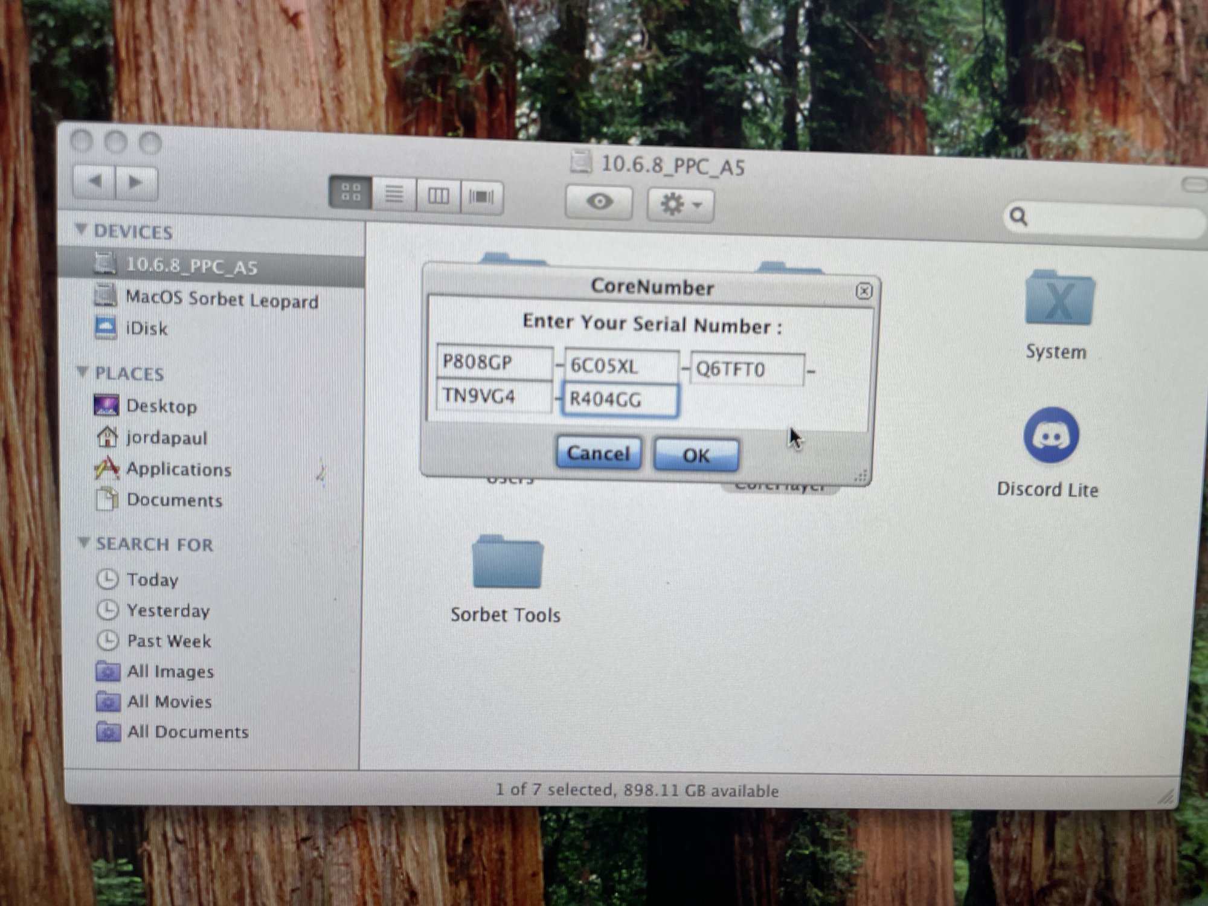
Task: Collapse the PLACES sidebar section
Action: 83,372
